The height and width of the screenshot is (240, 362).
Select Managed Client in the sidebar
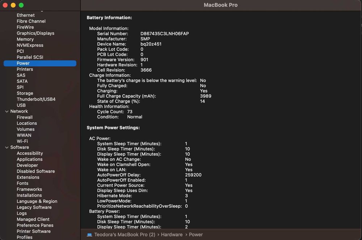[33, 220]
